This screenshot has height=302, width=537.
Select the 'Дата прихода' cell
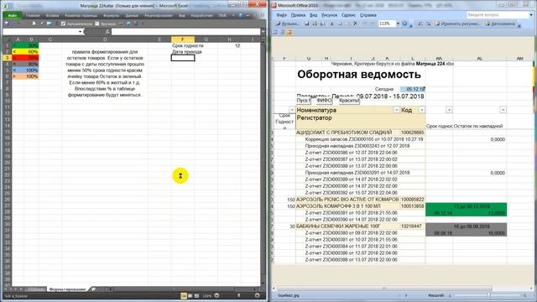coord(183,52)
